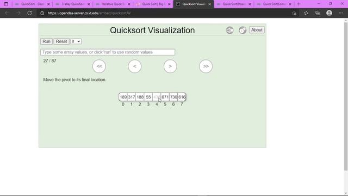Jump to the beginning with << button
Image resolution: width=348 pixels, height=196 pixels.
point(99,66)
